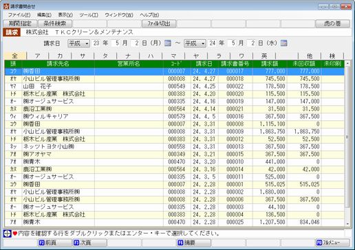
Task: Click the 請求書番号 column header
Action: tap(235, 64)
